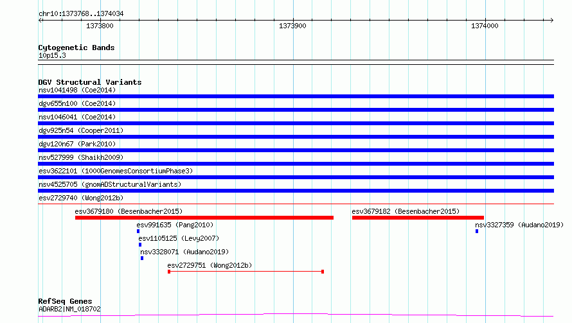Viewport: 572px width, 323px height.
Task: Click the small blue marker under nsv3328071
Action: tap(142, 258)
